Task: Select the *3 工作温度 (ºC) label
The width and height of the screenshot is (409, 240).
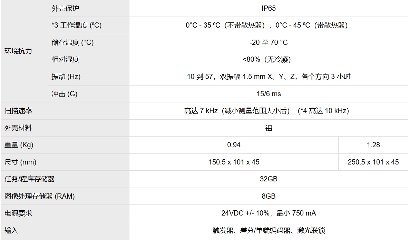Action: 77,25
